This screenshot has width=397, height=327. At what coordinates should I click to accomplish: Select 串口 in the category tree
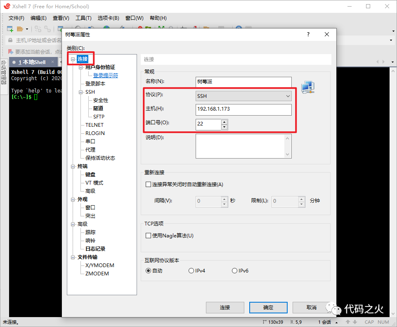tap(90, 142)
